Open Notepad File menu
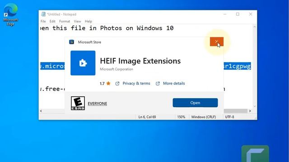This screenshot has height=162, width=289. tap(43, 21)
